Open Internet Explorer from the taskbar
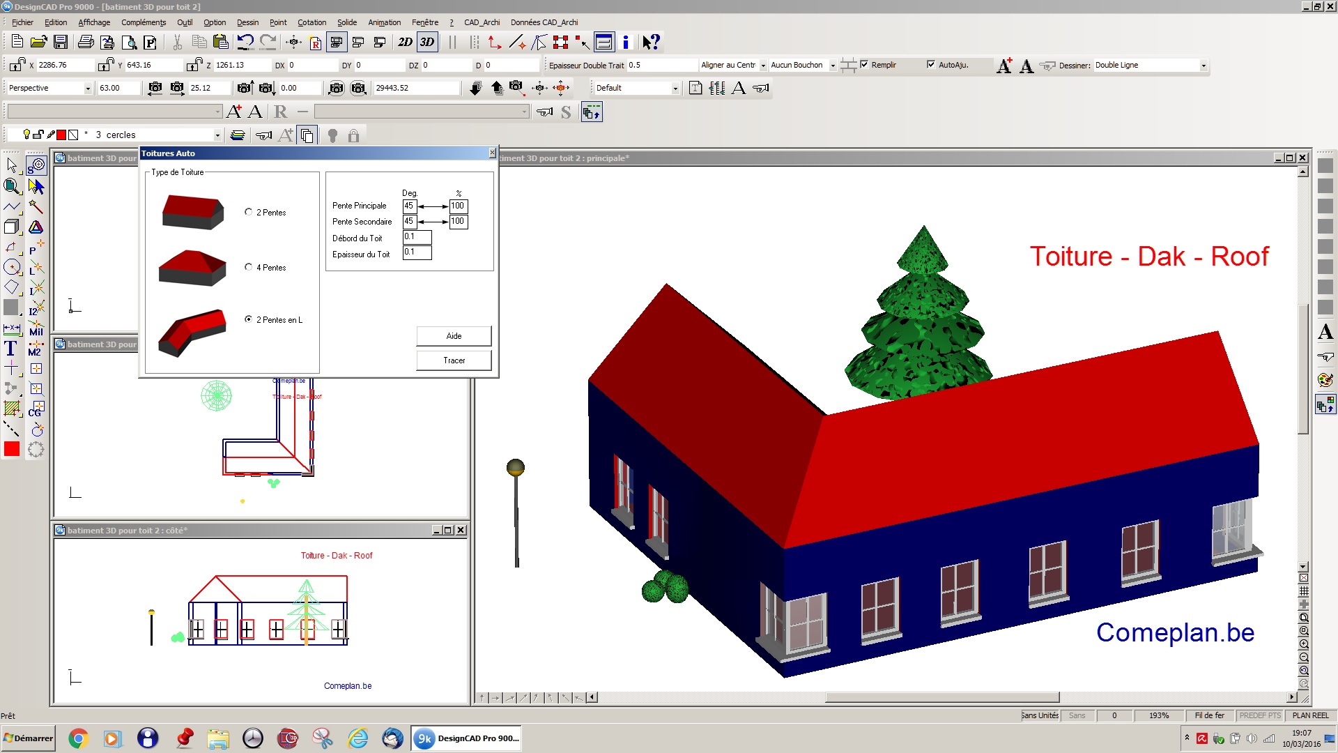The width and height of the screenshot is (1338, 753). click(x=357, y=738)
